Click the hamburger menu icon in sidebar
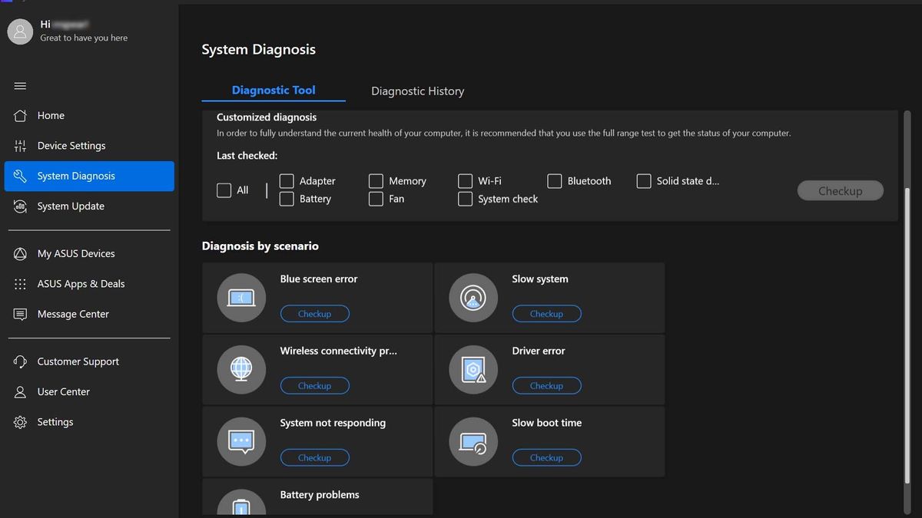This screenshot has height=518, width=922. point(20,86)
